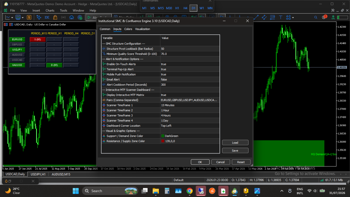
Task: Select the Fibonacci retracement drawing tool
Action: point(272,17)
